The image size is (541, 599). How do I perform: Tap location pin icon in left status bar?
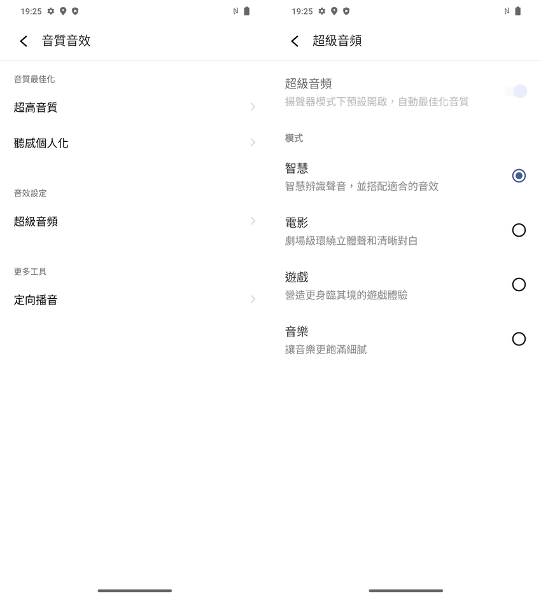[x=63, y=11]
